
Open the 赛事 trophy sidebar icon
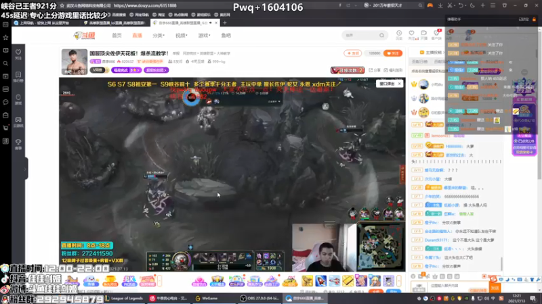coord(18,144)
